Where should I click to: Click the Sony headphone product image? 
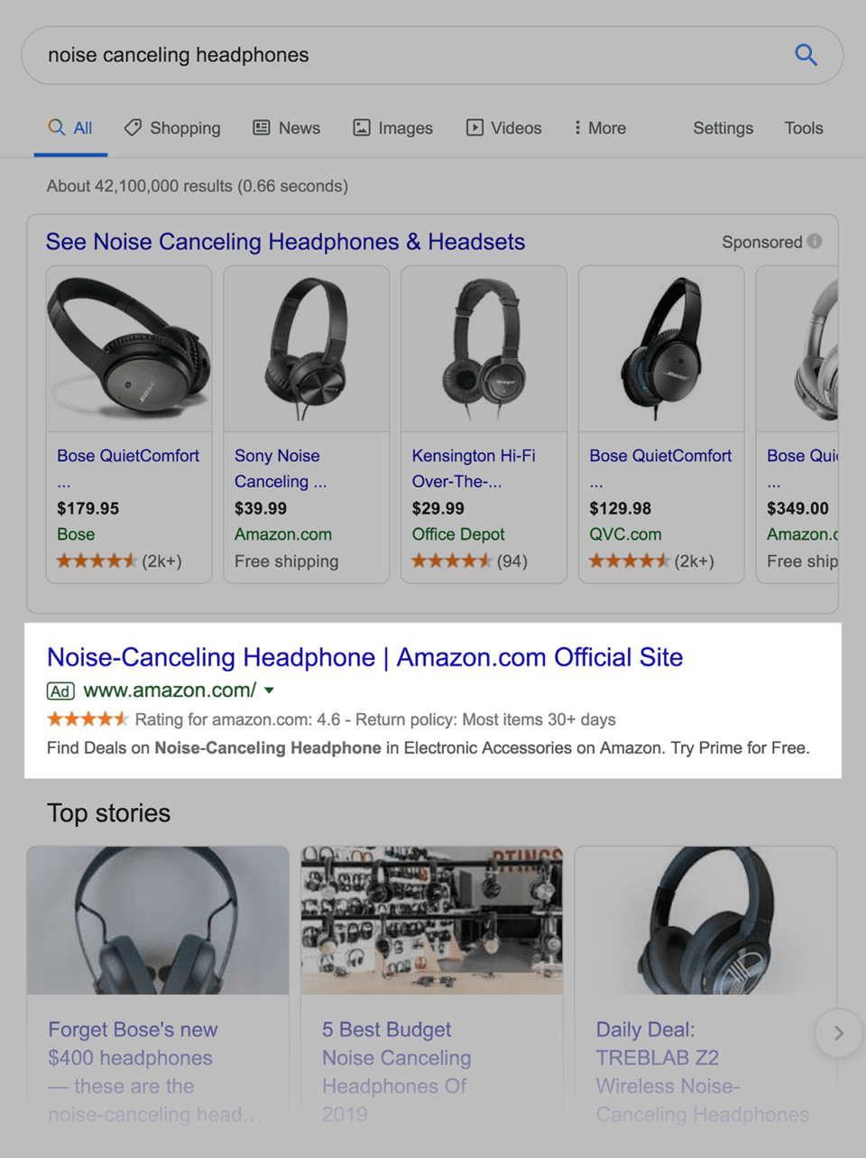pyautogui.click(x=306, y=348)
